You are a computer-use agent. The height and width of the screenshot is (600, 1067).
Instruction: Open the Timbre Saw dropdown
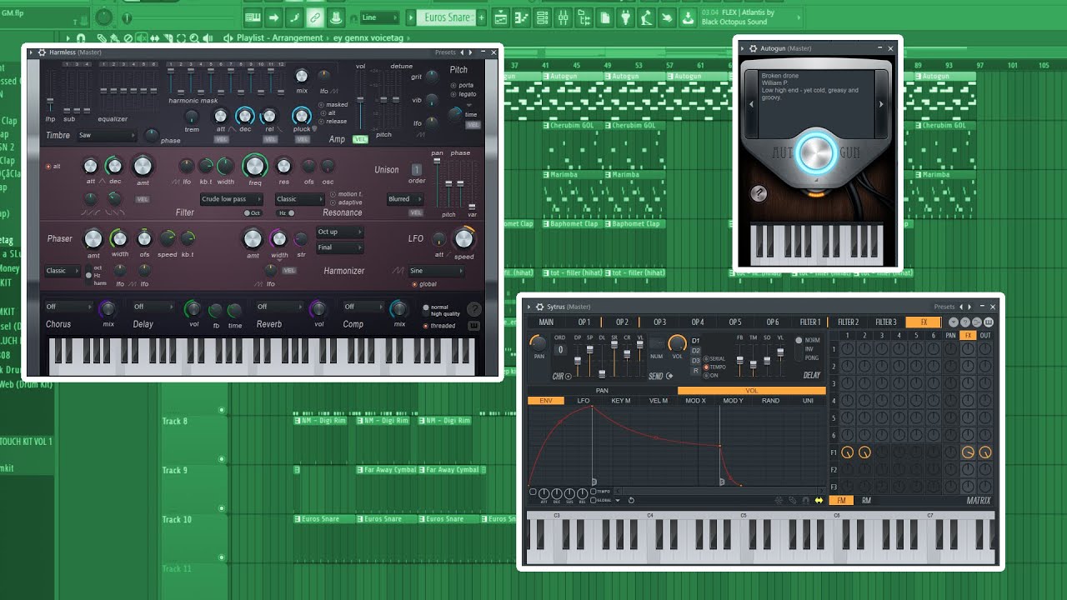[x=107, y=135]
